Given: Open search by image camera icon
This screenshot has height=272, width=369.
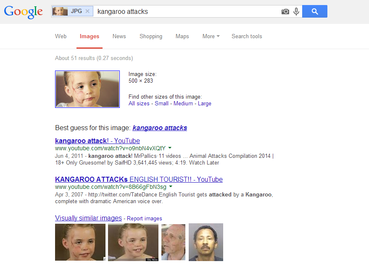Looking at the screenshot, I should point(285,11).
